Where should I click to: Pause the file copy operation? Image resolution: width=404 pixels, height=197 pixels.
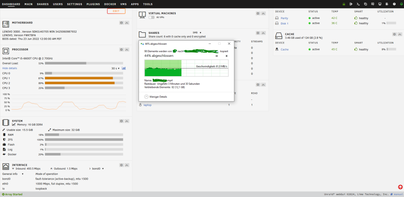(217, 56)
